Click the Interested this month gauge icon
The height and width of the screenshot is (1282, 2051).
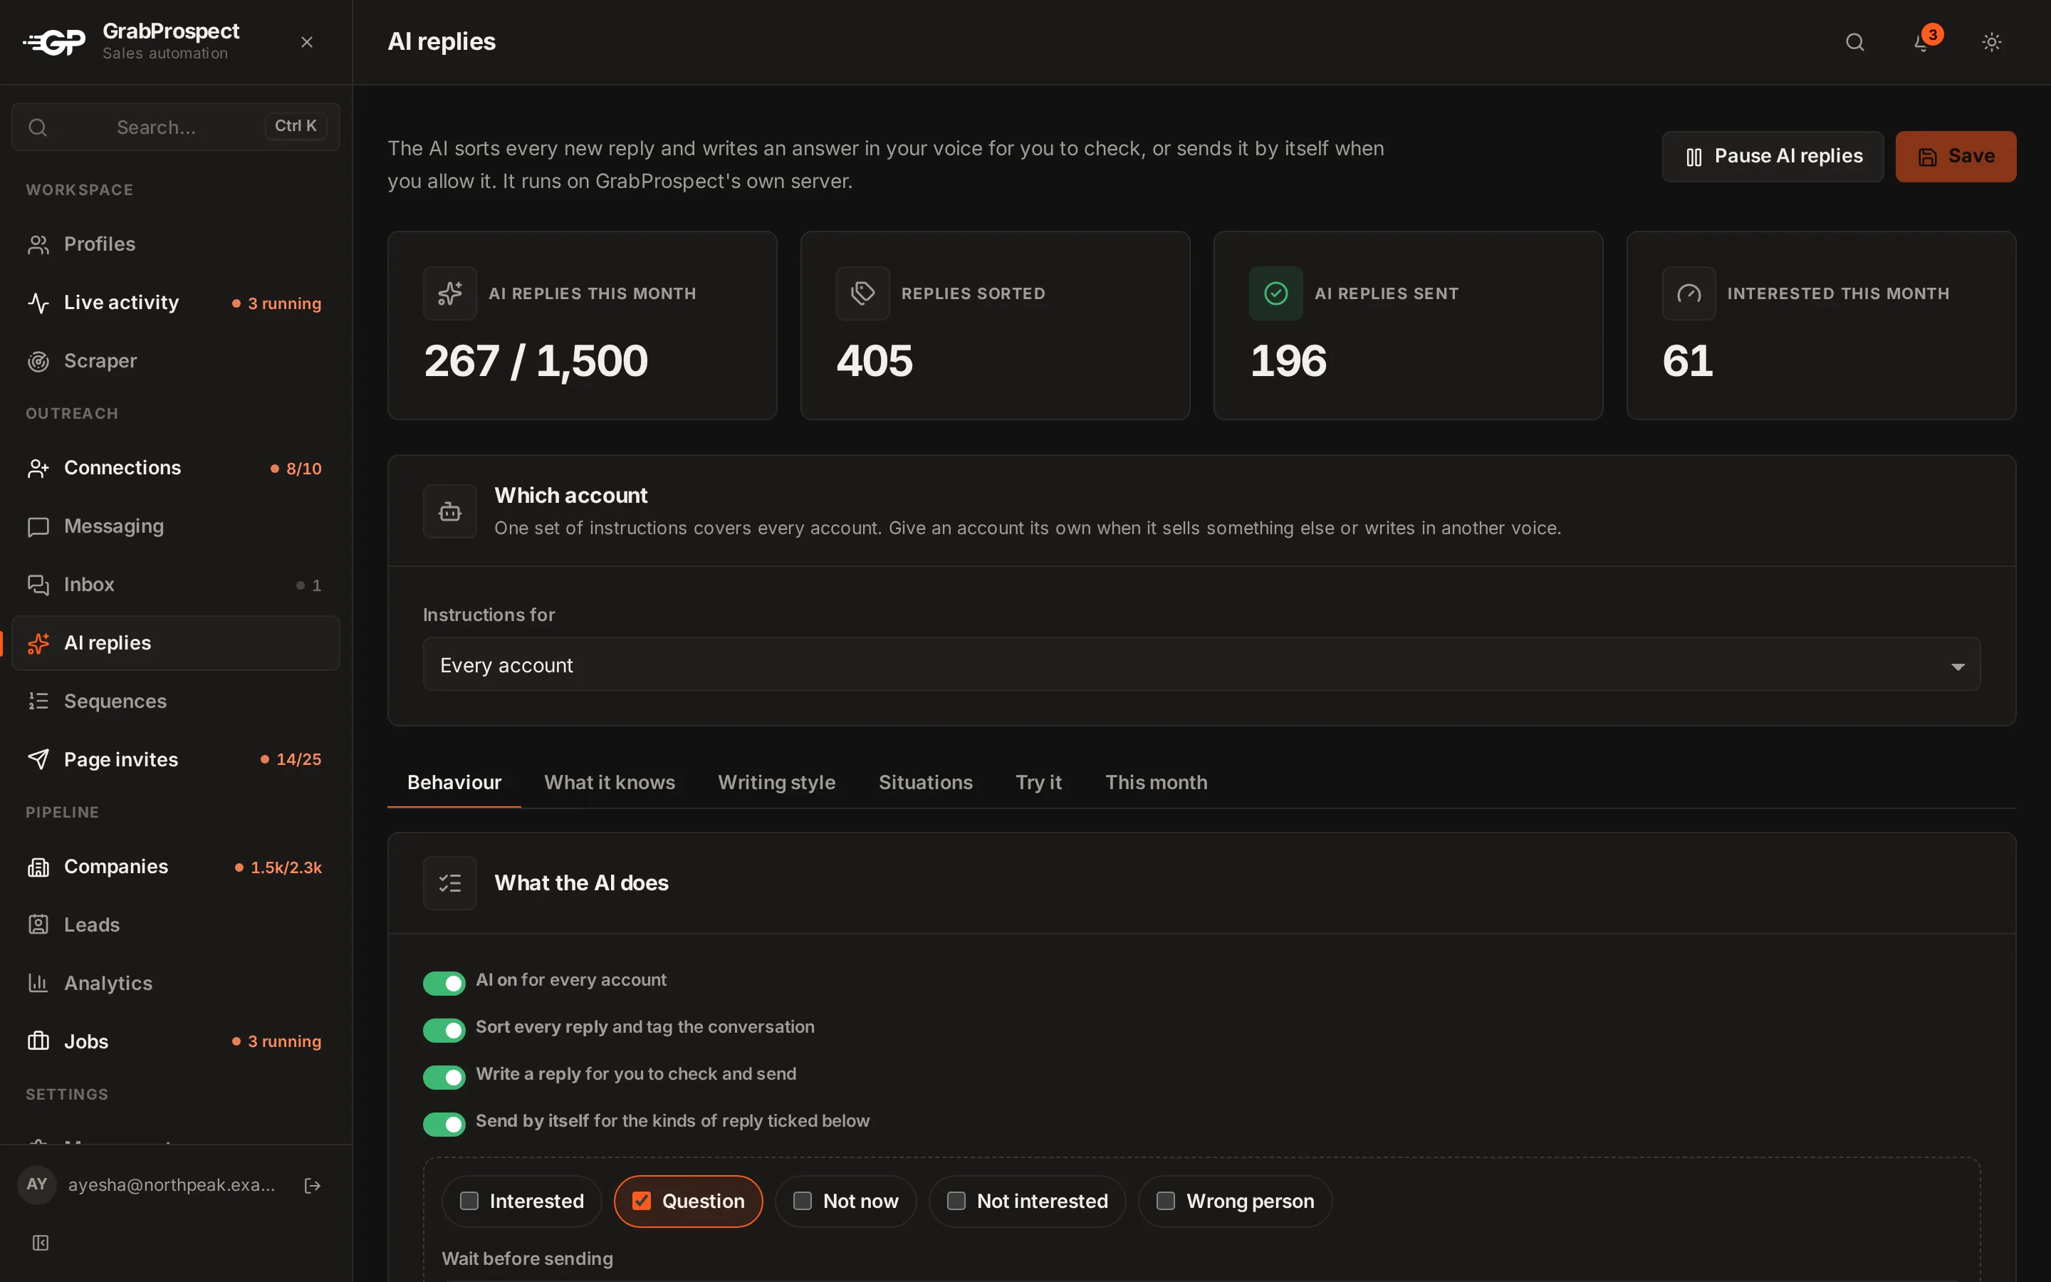point(1689,293)
